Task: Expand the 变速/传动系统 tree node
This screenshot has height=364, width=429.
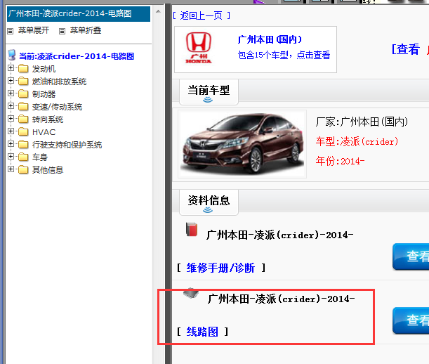Action: point(11,105)
